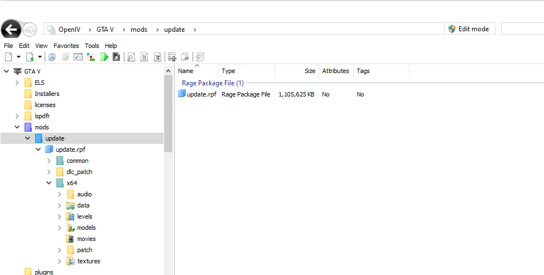Click the black back arrow button
Viewport: 544px width, 275px height.
click(x=11, y=29)
